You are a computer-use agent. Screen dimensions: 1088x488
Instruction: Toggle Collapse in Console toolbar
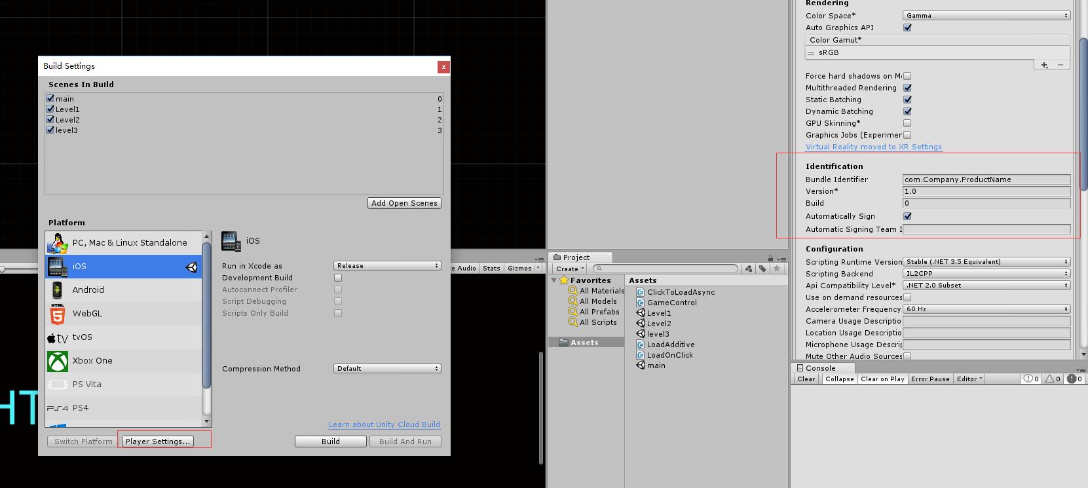click(x=840, y=379)
